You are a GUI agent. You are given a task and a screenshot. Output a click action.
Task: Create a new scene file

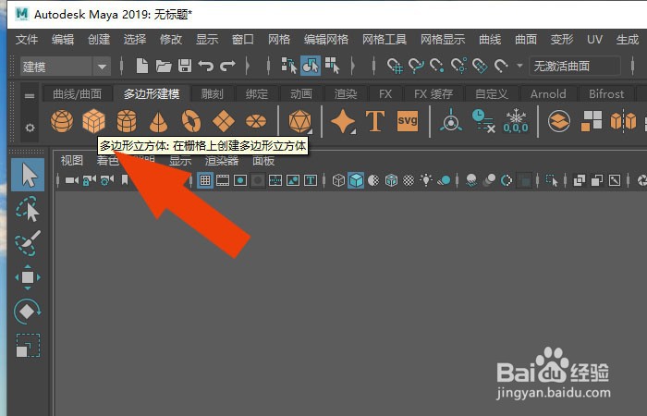coord(142,66)
